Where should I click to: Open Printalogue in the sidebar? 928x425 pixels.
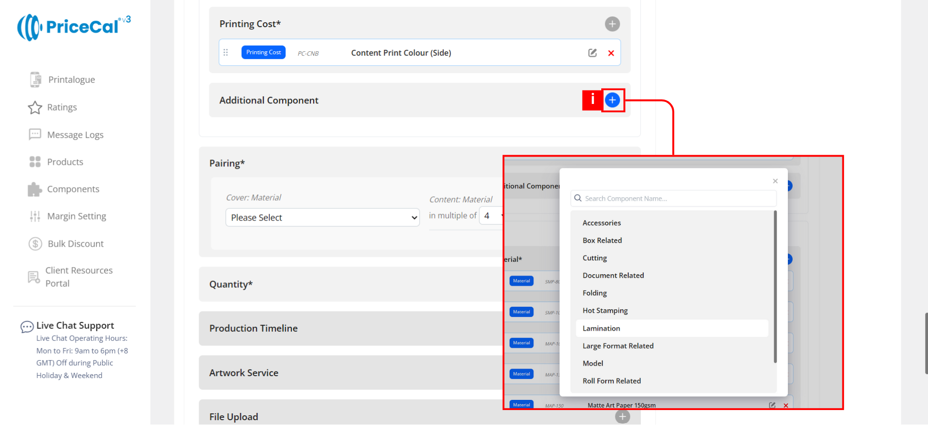coord(71,80)
